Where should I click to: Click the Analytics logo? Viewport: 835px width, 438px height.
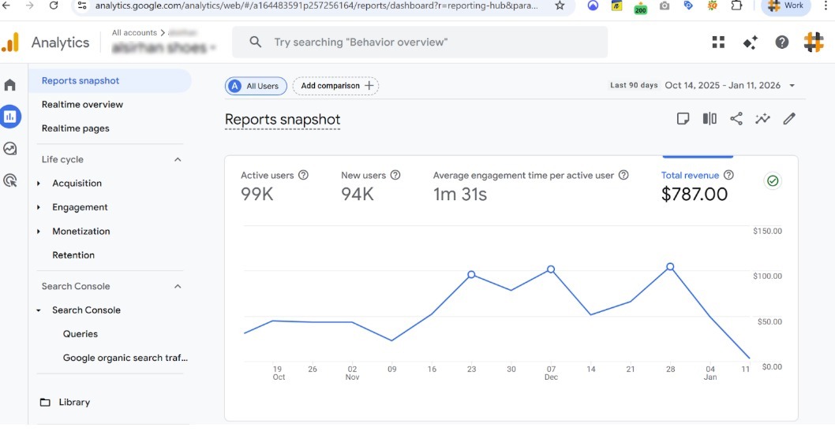point(10,43)
